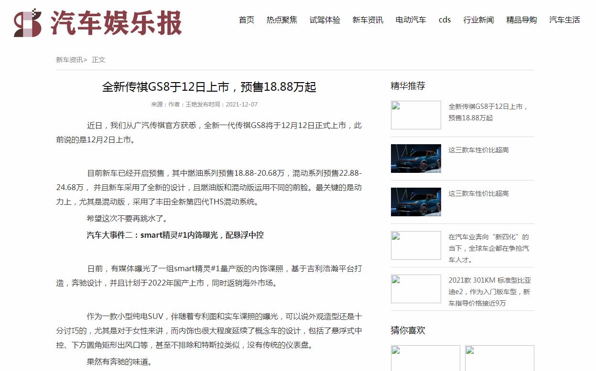Image resolution: width=596 pixels, height=371 pixels.
Task: Open second 这三款车性价比超高 link
Action: (x=478, y=193)
